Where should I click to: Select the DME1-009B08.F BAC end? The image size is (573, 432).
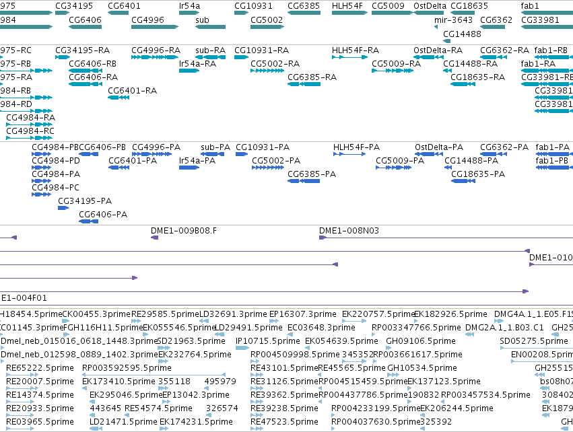pos(155,238)
